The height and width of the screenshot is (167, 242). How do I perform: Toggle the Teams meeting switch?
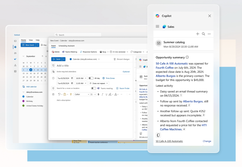93,89
